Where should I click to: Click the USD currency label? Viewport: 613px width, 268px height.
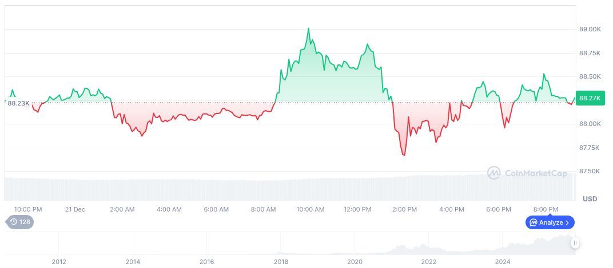[590, 199]
